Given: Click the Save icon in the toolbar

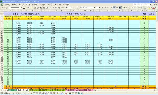Looking at the screenshot, I should coord(35,8).
